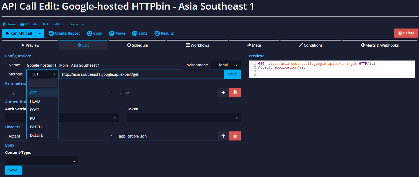419x177 pixels.
Task: Click the Copy icon in toolbar
Action: (90, 33)
